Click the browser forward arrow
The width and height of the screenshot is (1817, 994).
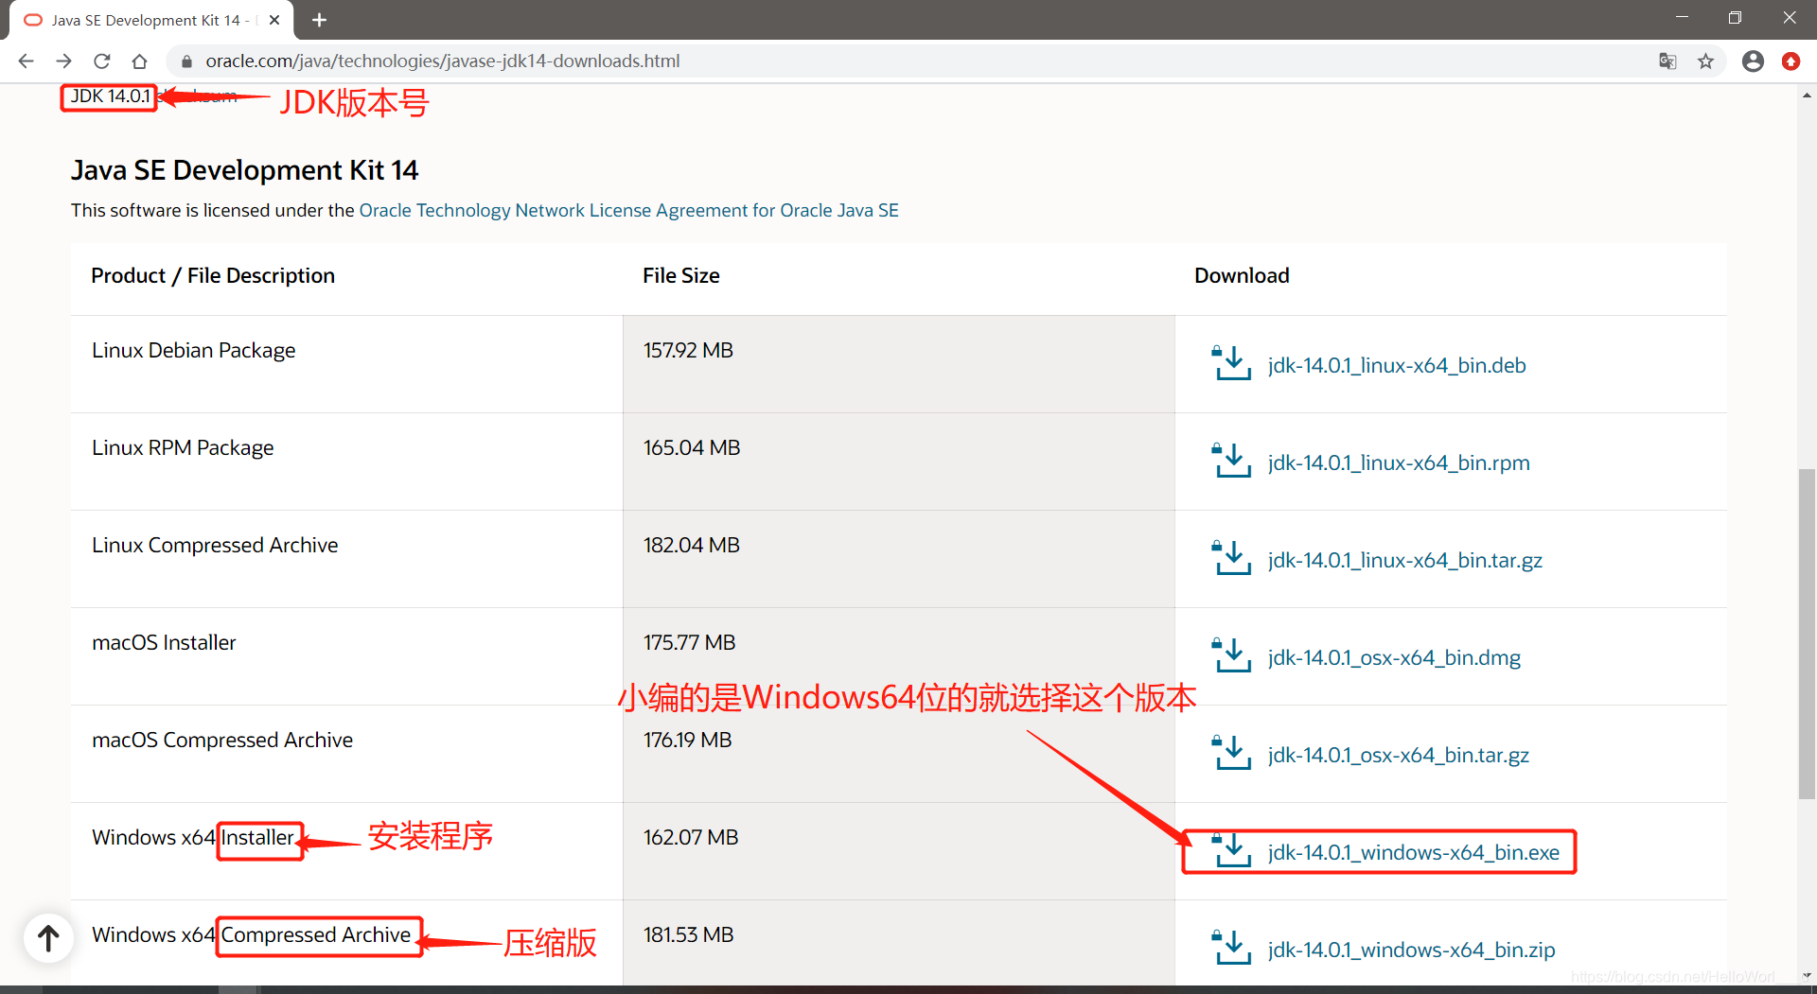coord(63,61)
